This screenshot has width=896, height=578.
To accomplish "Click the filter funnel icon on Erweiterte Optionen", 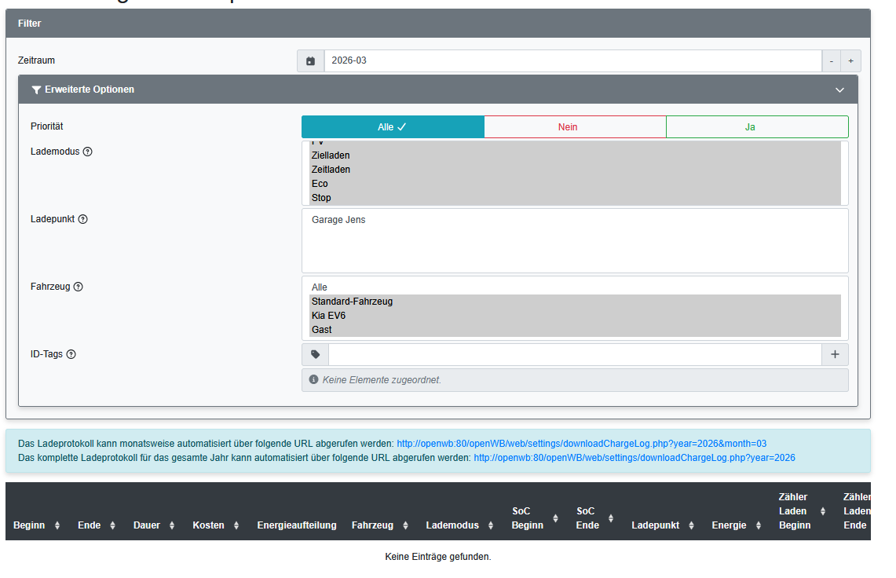I will point(35,90).
